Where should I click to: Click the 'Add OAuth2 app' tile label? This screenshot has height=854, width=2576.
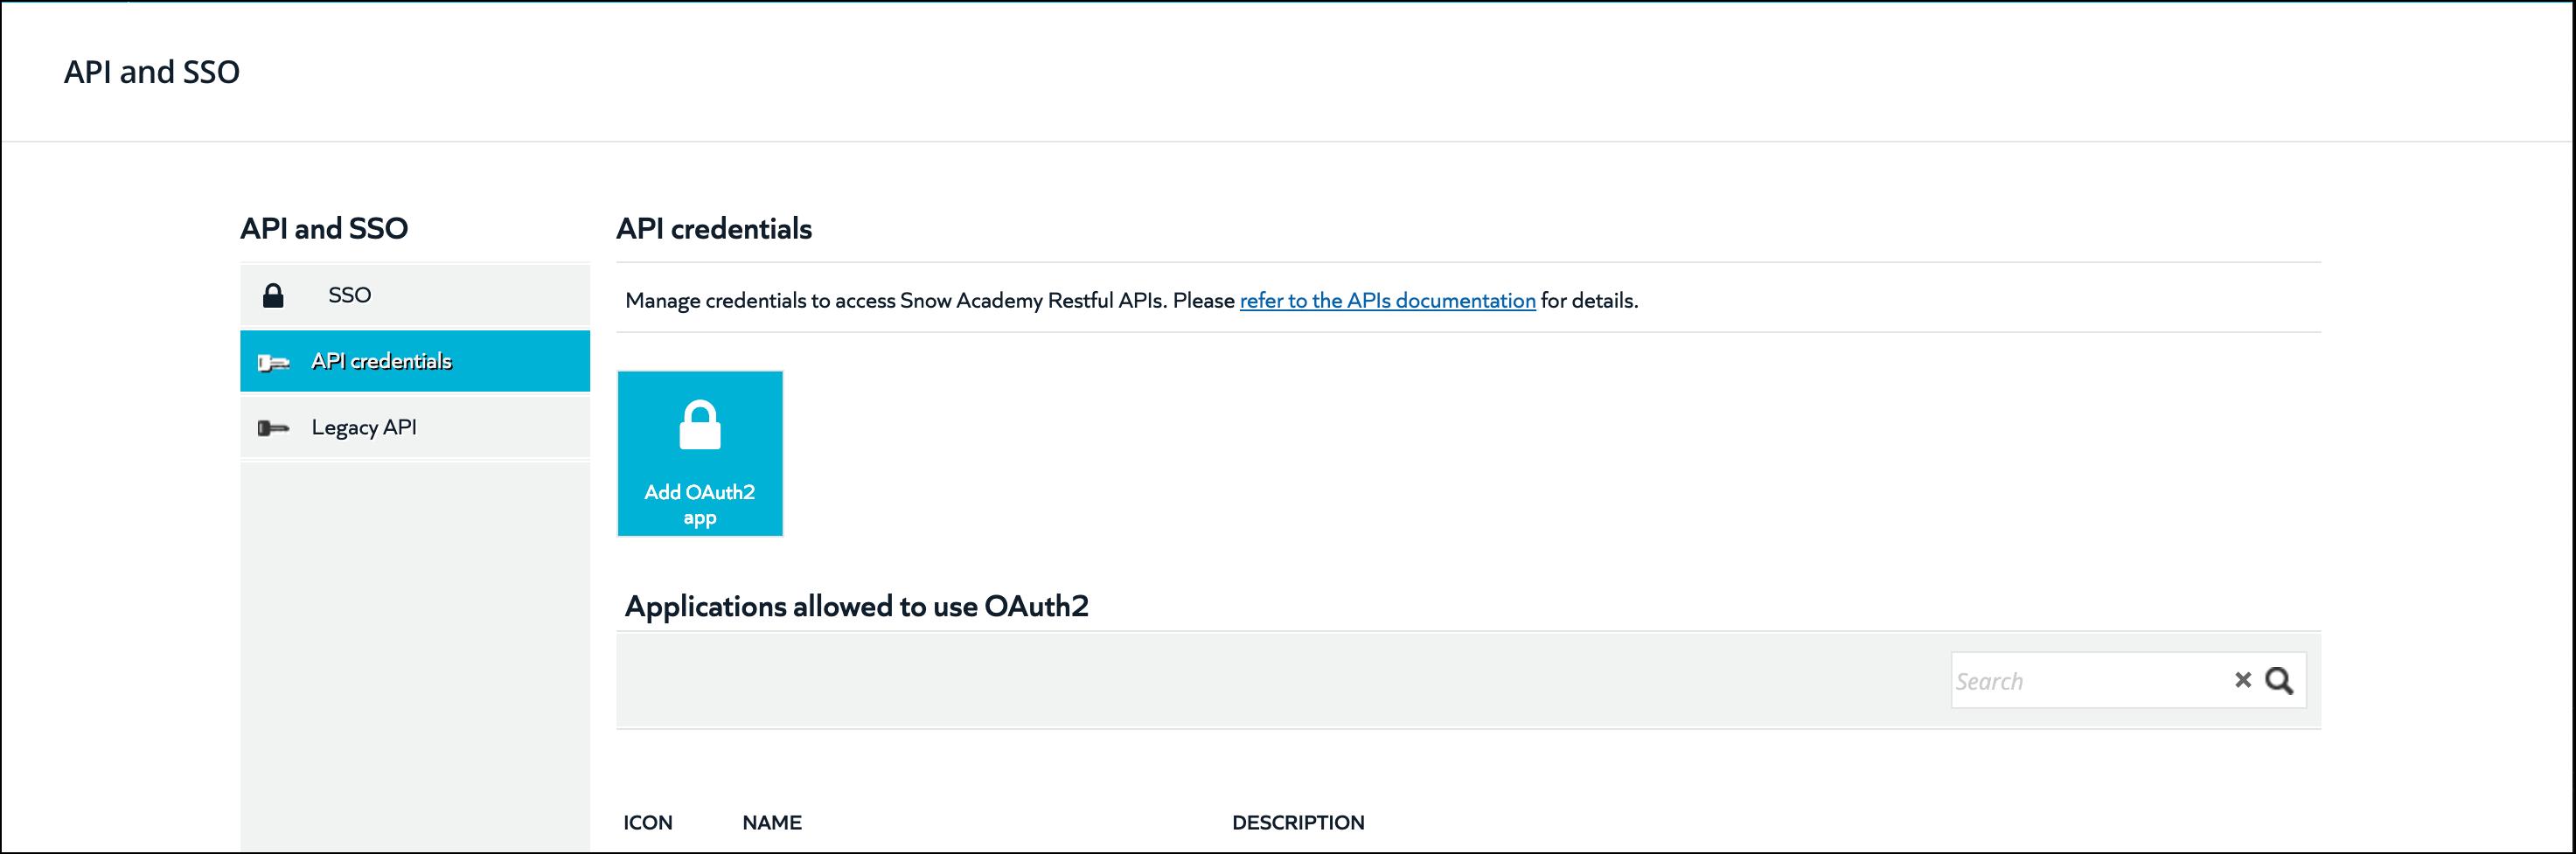700,504
